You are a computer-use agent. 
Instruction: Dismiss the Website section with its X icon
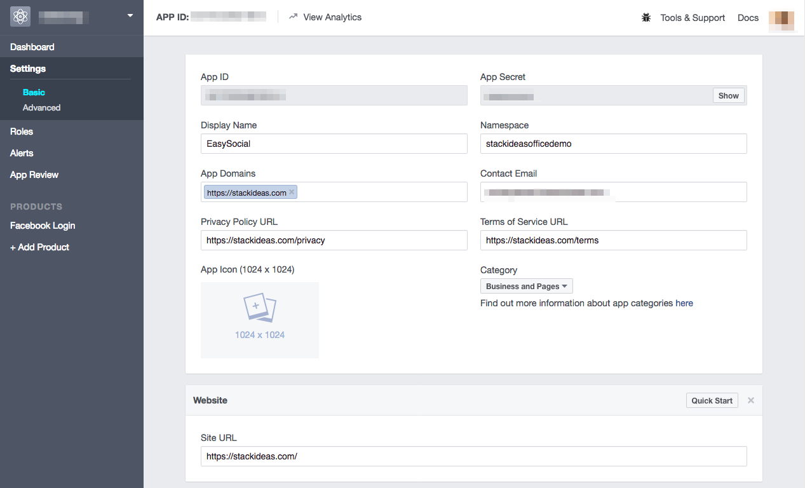(750, 400)
